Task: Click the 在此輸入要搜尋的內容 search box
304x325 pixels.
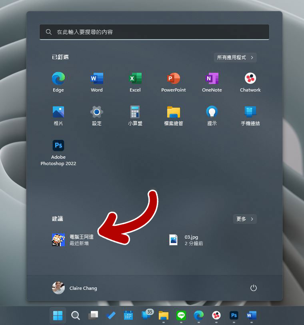Action: click(154, 32)
